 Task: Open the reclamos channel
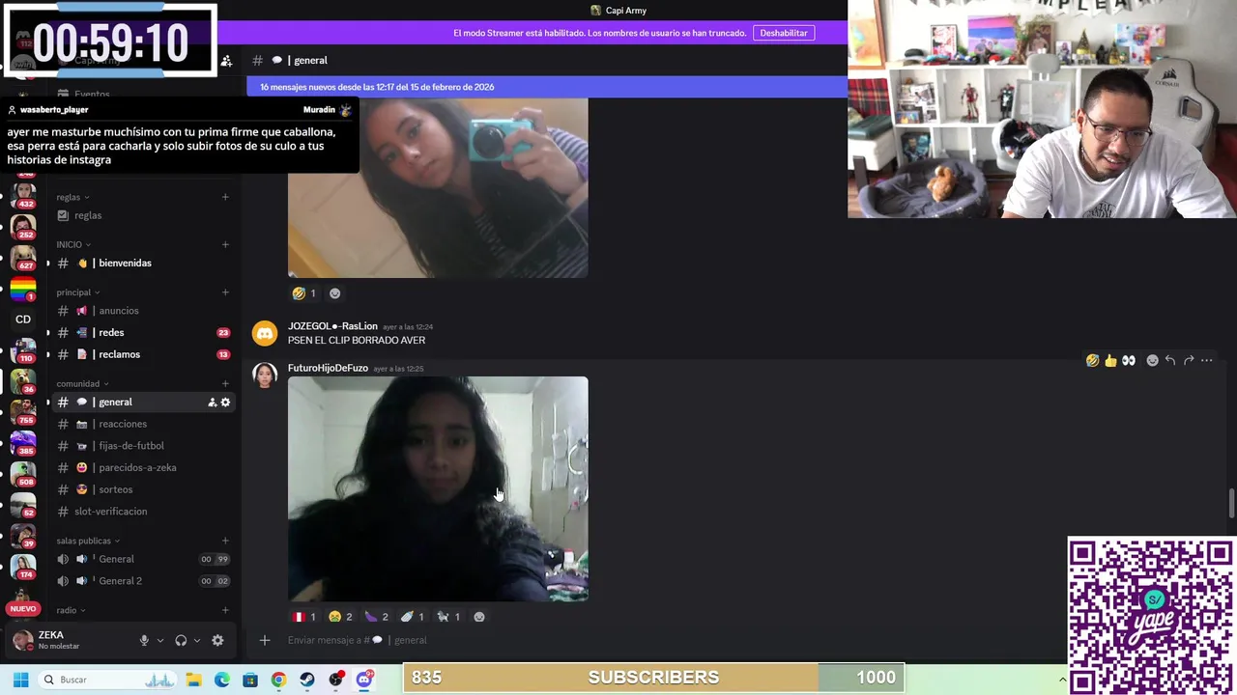coord(143,354)
